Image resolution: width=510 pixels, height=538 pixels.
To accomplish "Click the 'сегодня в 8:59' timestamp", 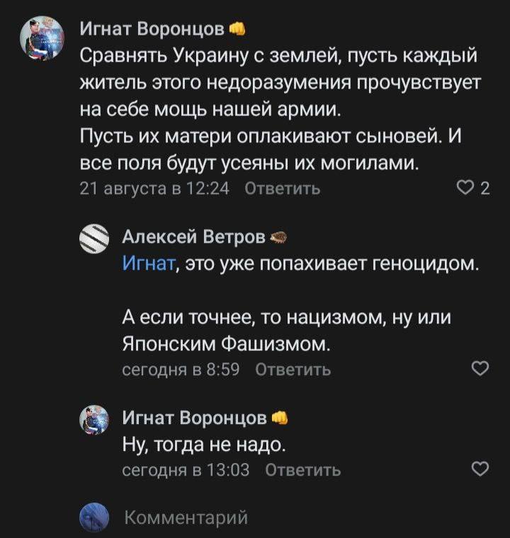I will pyautogui.click(x=181, y=370).
